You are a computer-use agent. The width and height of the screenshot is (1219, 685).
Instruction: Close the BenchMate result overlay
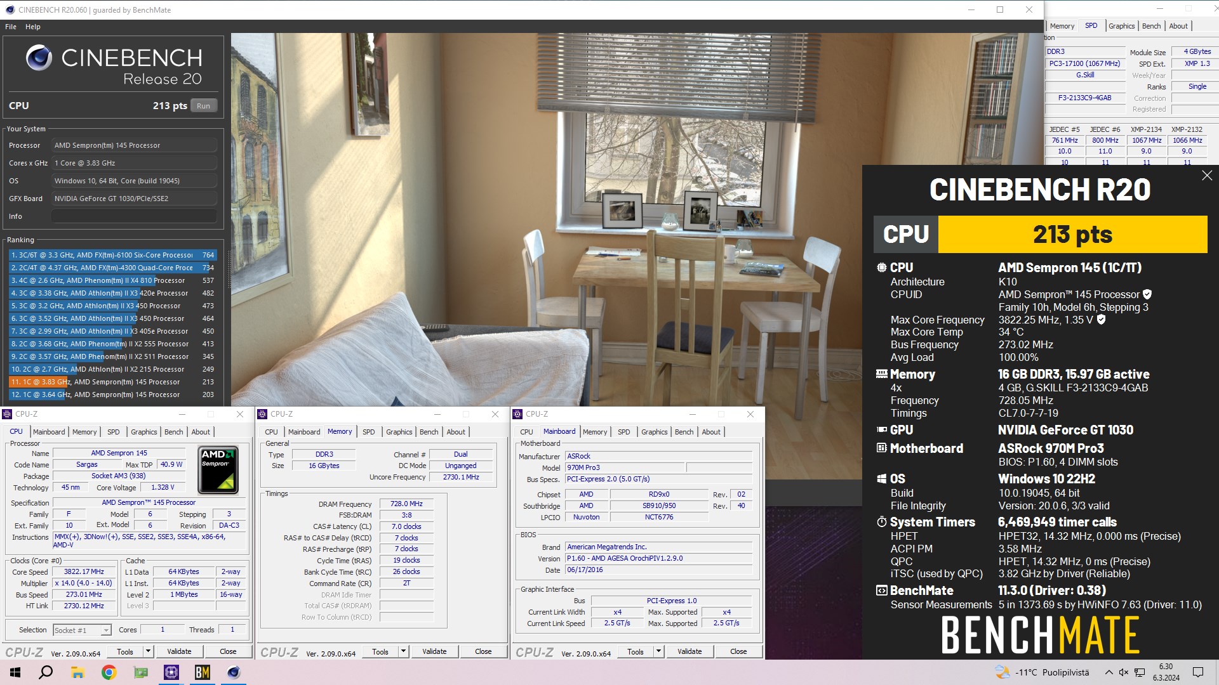(1207, 176)
